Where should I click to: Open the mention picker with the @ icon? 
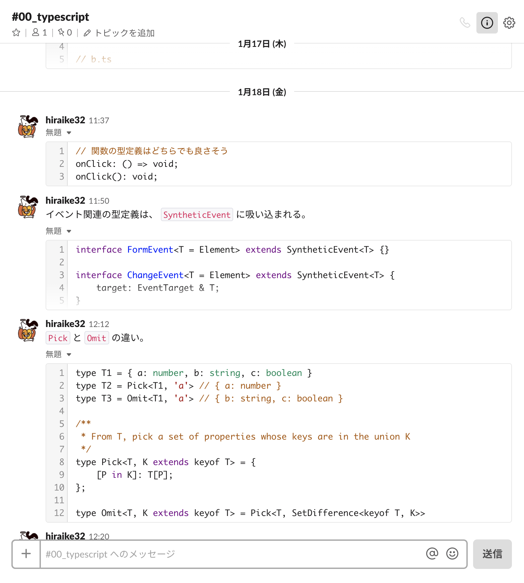pos(432,554)
